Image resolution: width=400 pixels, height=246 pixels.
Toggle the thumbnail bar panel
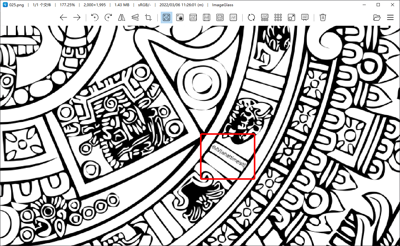click(265, 17)
